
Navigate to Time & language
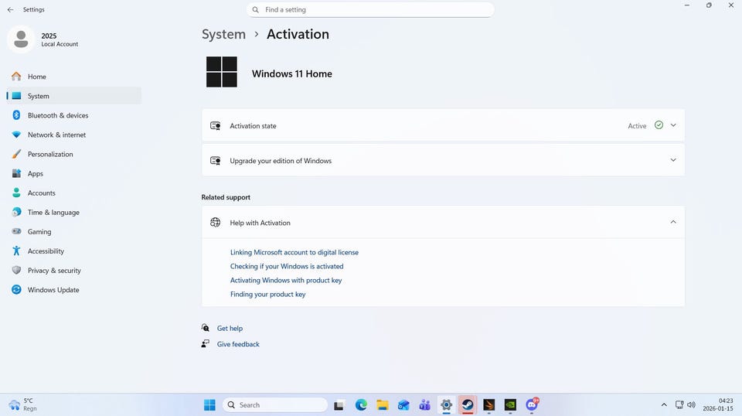(x=53, y=213)
